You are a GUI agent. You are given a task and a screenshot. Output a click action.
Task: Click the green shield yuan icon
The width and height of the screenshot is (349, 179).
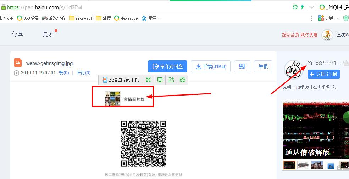(346, 18)
